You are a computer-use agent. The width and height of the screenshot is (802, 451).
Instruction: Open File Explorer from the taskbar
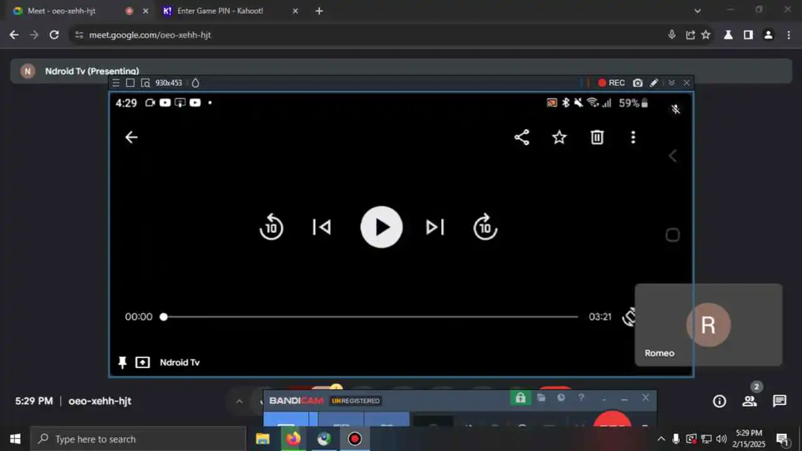tap(263, 438)
